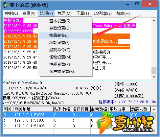Open the 控制(C) menu
Viewport: 160px width, 137px height.
pyautogui.click(x=11, y=13)
